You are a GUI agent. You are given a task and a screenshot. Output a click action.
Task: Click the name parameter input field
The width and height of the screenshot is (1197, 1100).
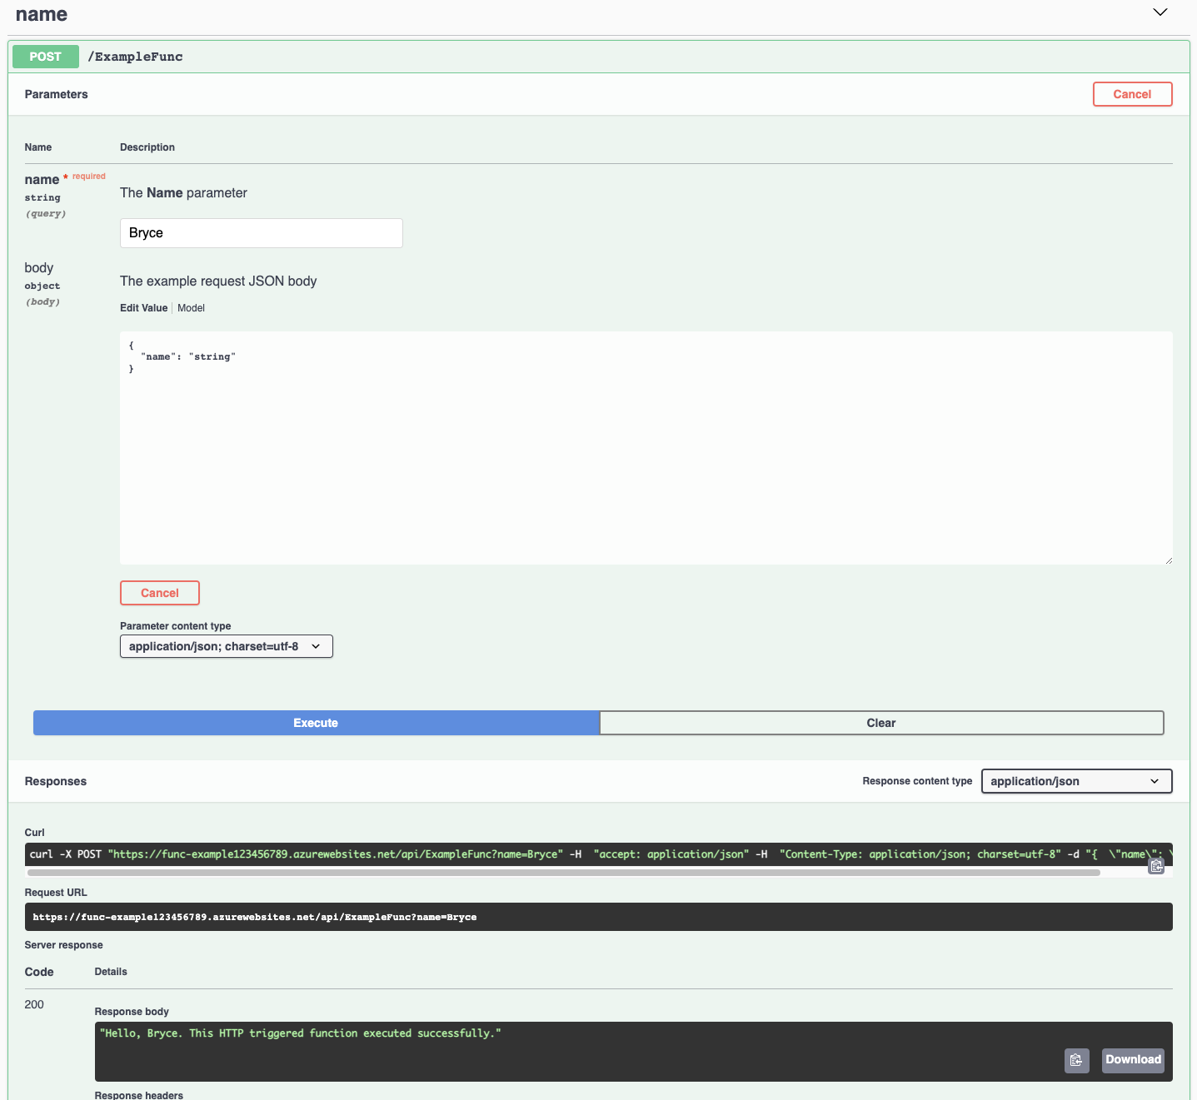point(261,233)
